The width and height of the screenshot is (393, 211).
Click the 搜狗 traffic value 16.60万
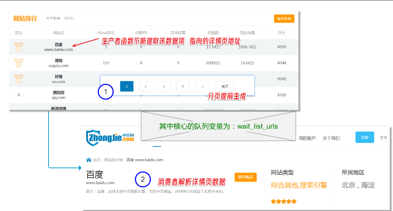point(247,63)
